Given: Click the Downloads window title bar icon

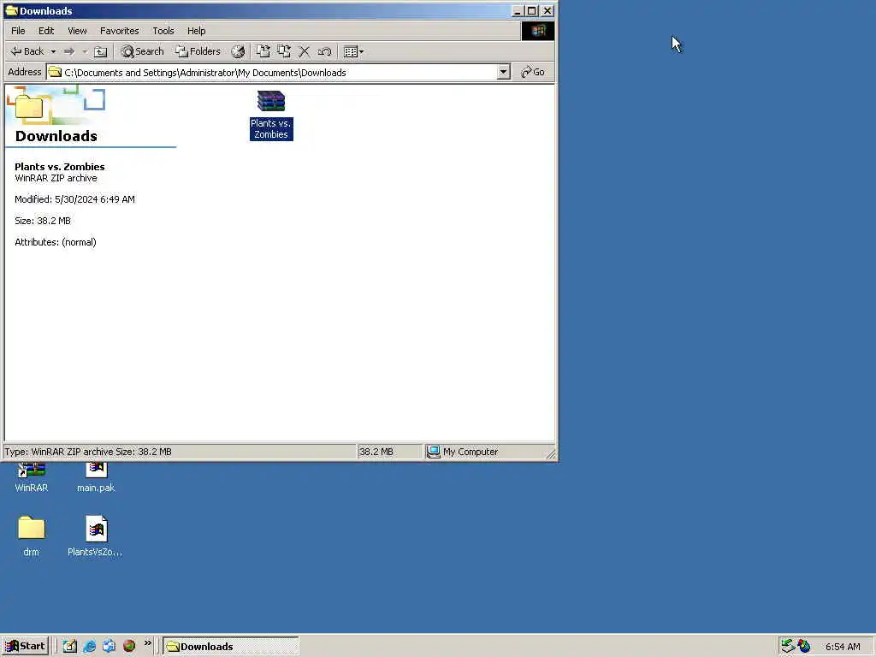Looking at the screenshot, I should pyautogui.click(x=11, y=10).
